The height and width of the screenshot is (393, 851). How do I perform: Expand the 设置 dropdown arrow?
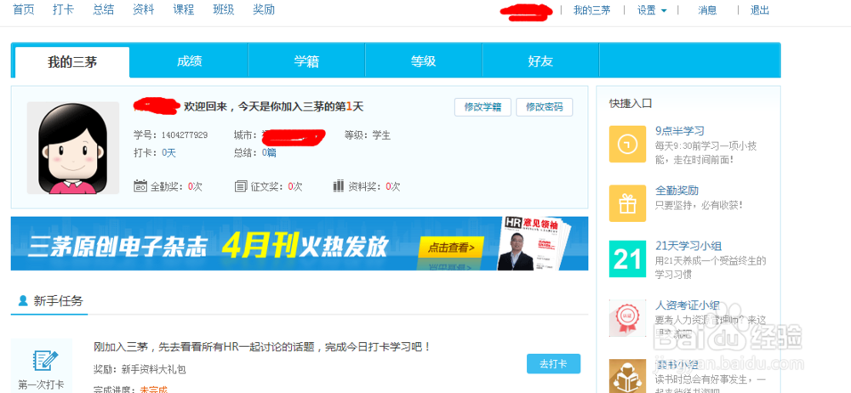tap(664, 11)
